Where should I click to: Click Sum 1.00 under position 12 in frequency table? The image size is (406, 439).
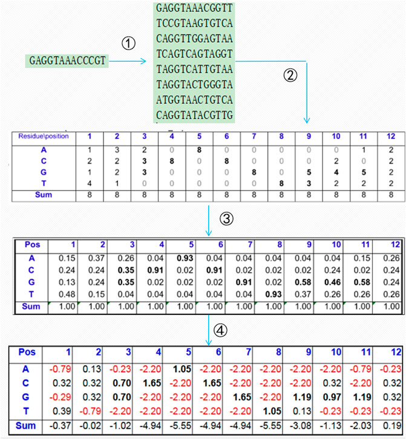[x=391, y=307]
